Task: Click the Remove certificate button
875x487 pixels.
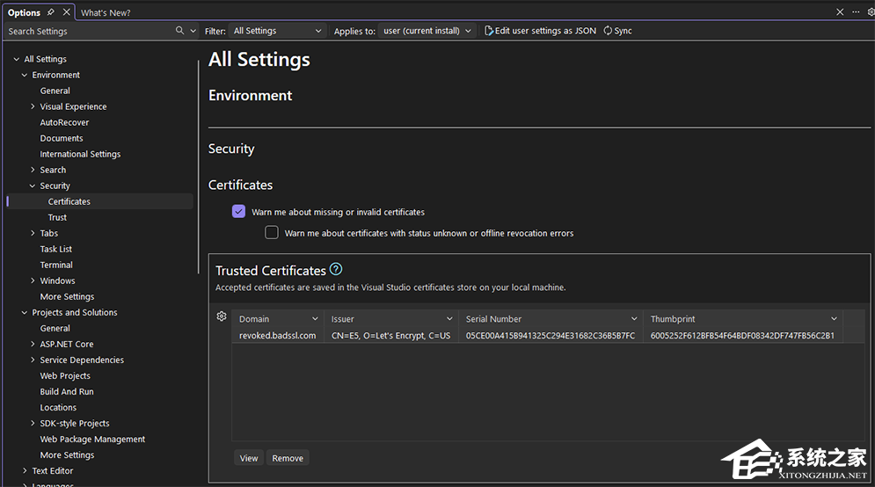Action: 288,458
